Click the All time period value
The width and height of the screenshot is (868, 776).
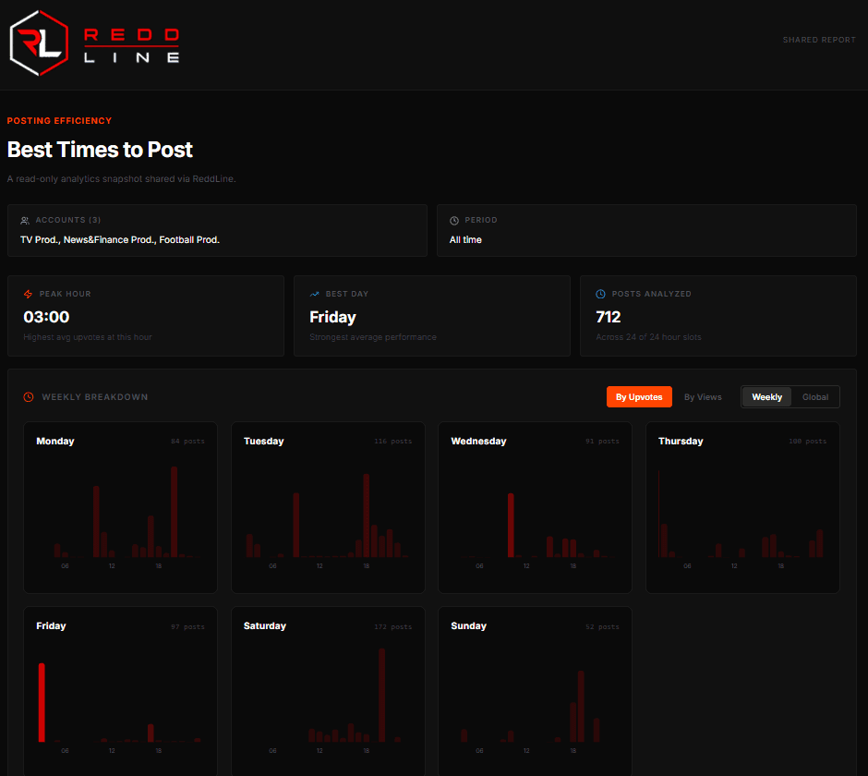coord(465,240)
